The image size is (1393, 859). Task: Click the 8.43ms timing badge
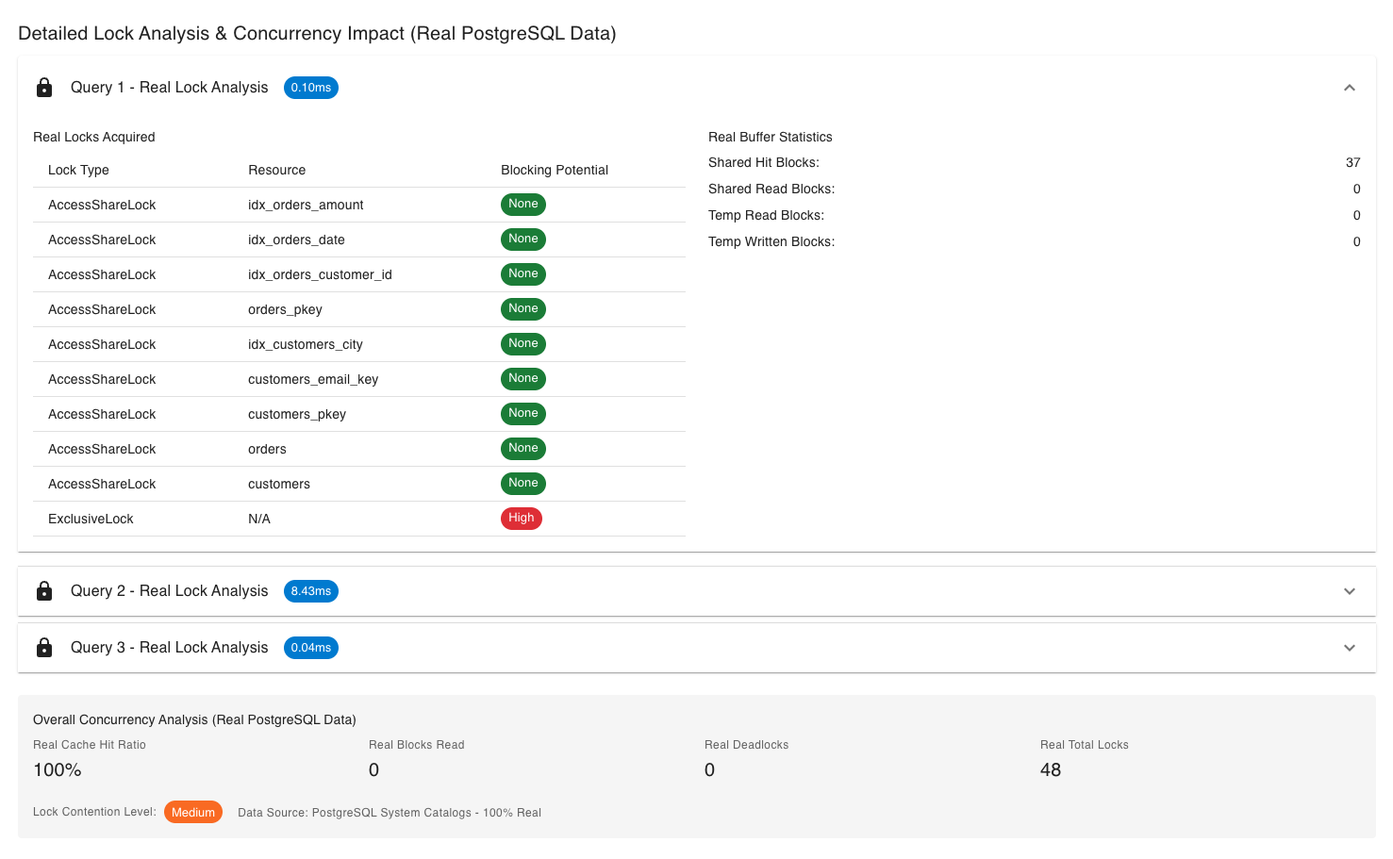click(x=310, y=591)
